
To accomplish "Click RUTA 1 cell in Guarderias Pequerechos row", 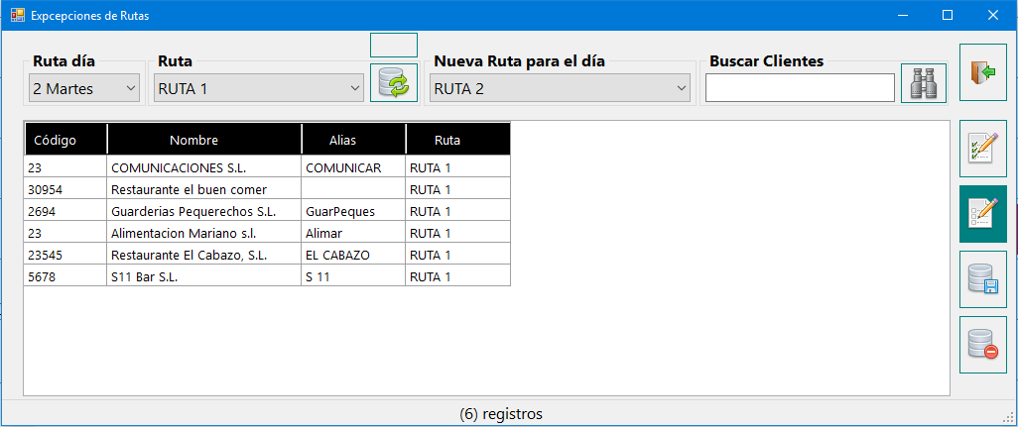I will [x=458, y=212].
